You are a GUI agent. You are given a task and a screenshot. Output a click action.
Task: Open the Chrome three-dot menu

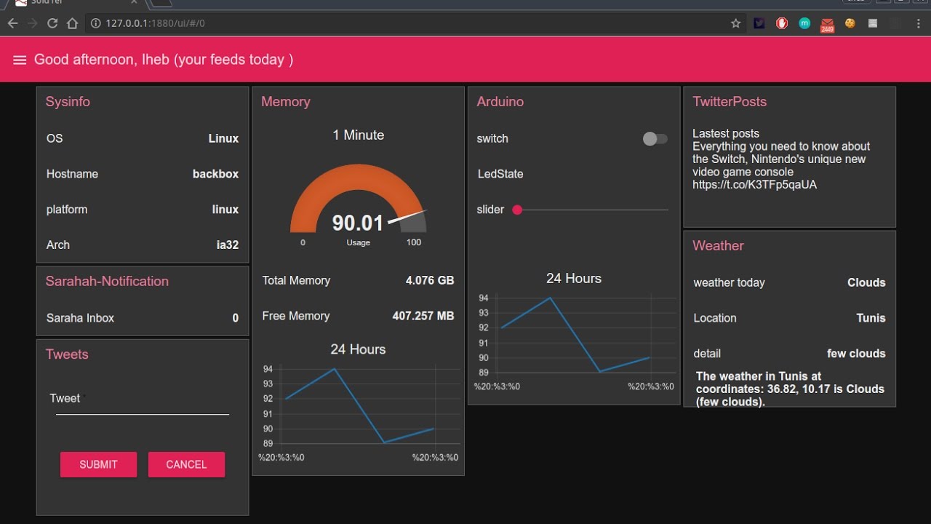click(918, 23)
